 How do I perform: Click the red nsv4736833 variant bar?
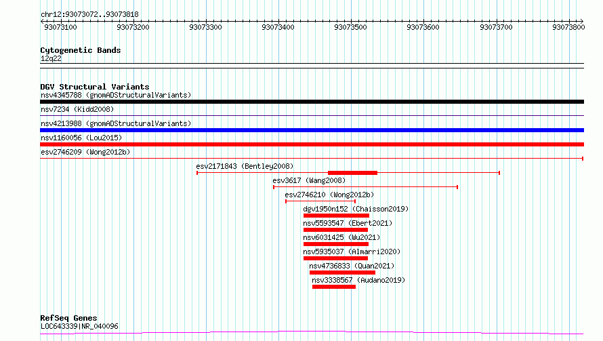pyautogui.click(x=342, y=273)
